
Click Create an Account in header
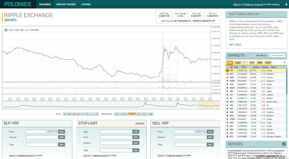click(253, 4)
